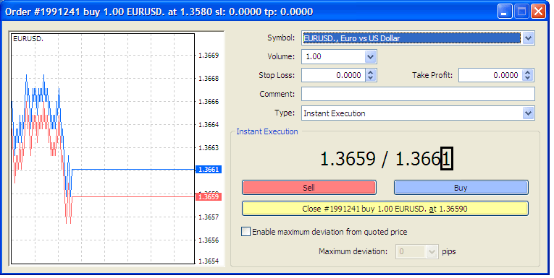Click the 1.3669 axis price label
This screenshot has width=554, height=278.
[x=209, y=56]
